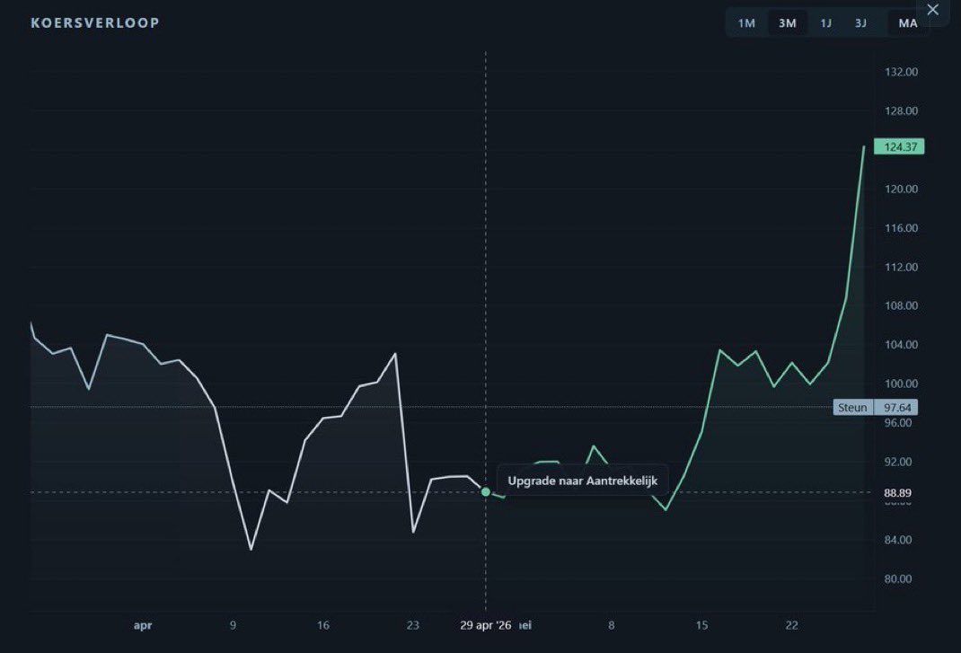Click the 124.37 current price label
This screenshot has height=653, width=961.
(x=899, y=146)
